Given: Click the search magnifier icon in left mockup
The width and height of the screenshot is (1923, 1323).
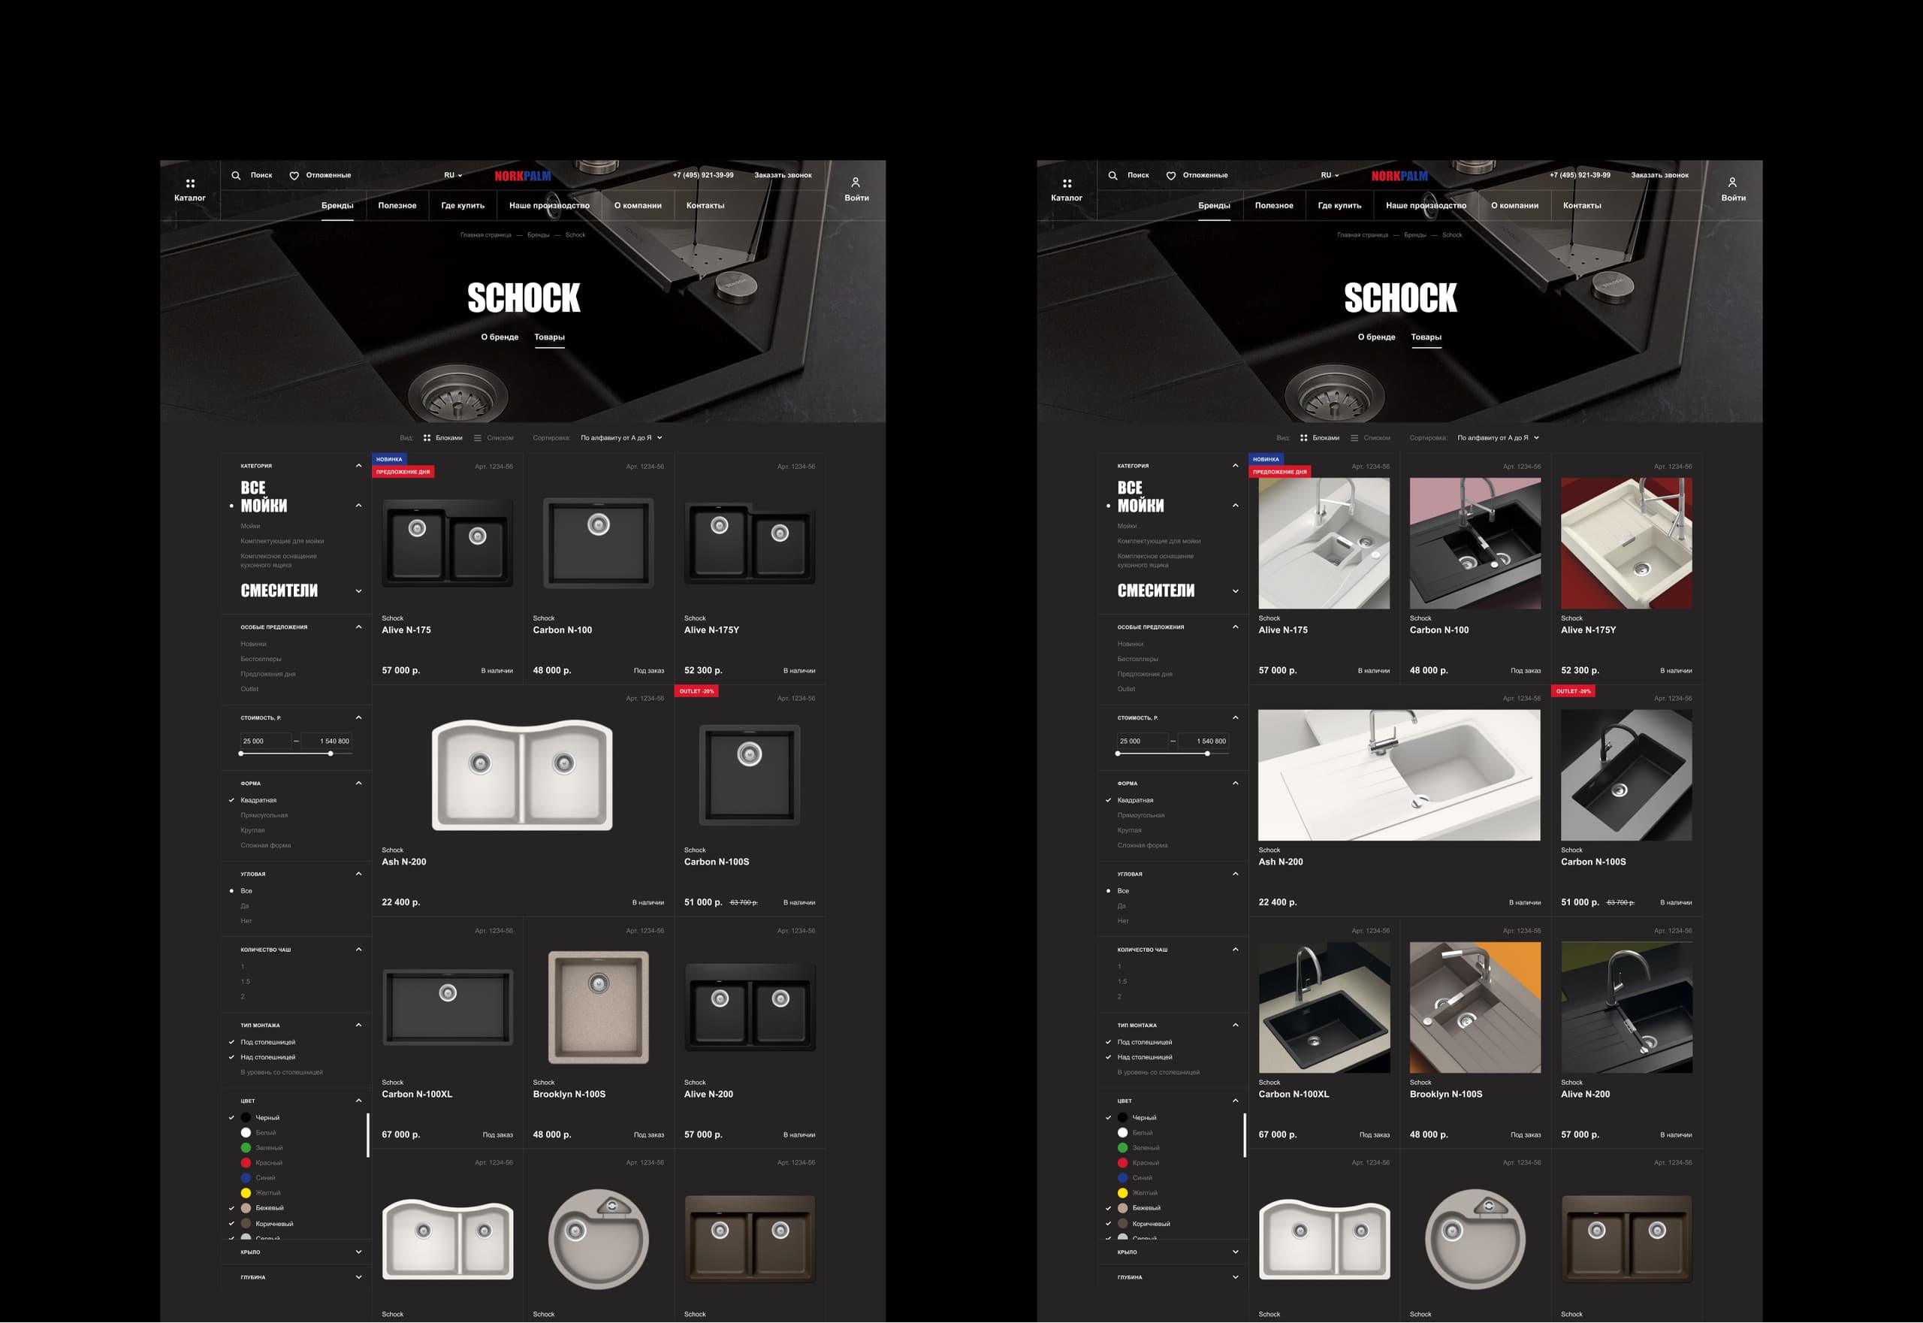Looking at the screenshot, I should click(236, 176).
